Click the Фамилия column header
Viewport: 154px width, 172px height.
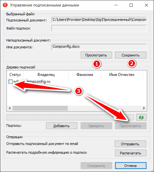click(85, 75)
